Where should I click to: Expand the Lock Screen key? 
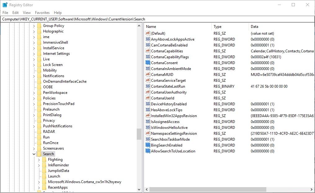[34, 65]
